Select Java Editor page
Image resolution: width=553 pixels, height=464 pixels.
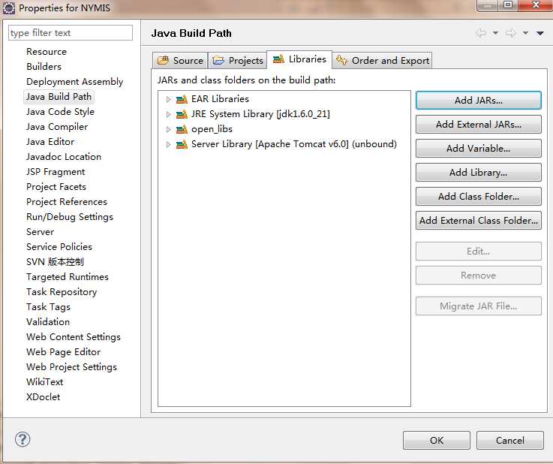(x=50, y=142)
